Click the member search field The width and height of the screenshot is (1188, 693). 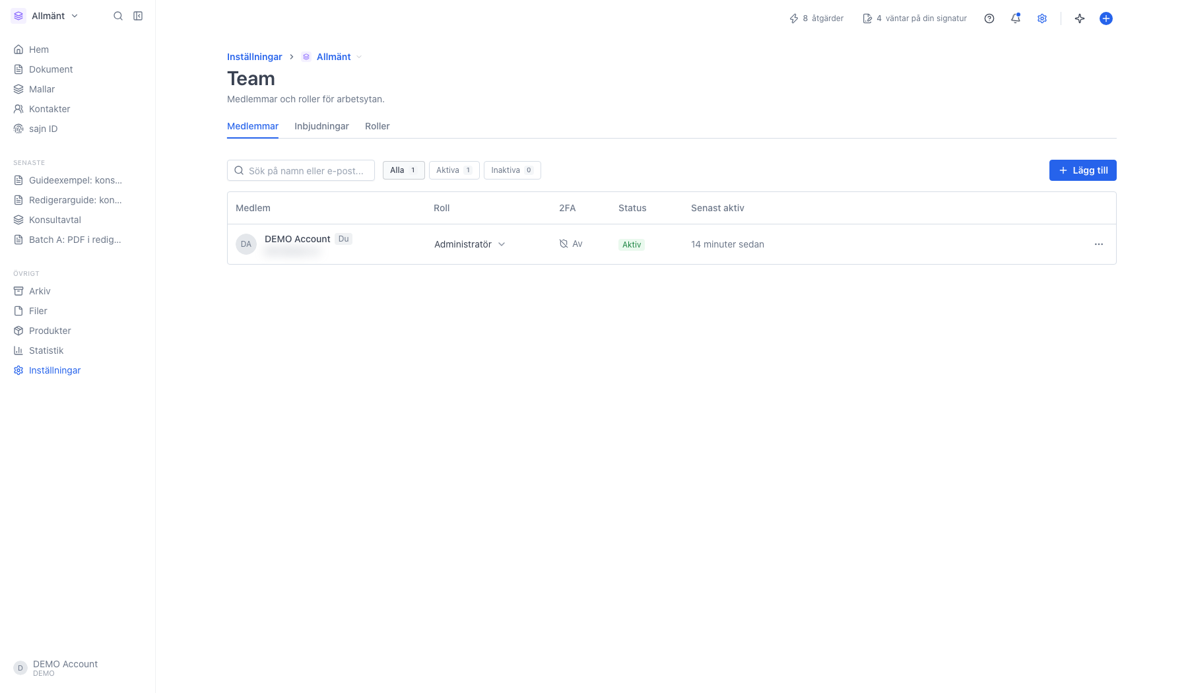pyautogui.click(x=301, y=170)
